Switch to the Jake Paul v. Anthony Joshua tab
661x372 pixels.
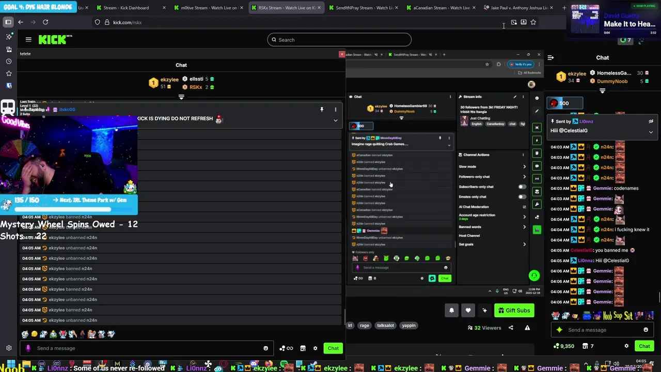519,8
